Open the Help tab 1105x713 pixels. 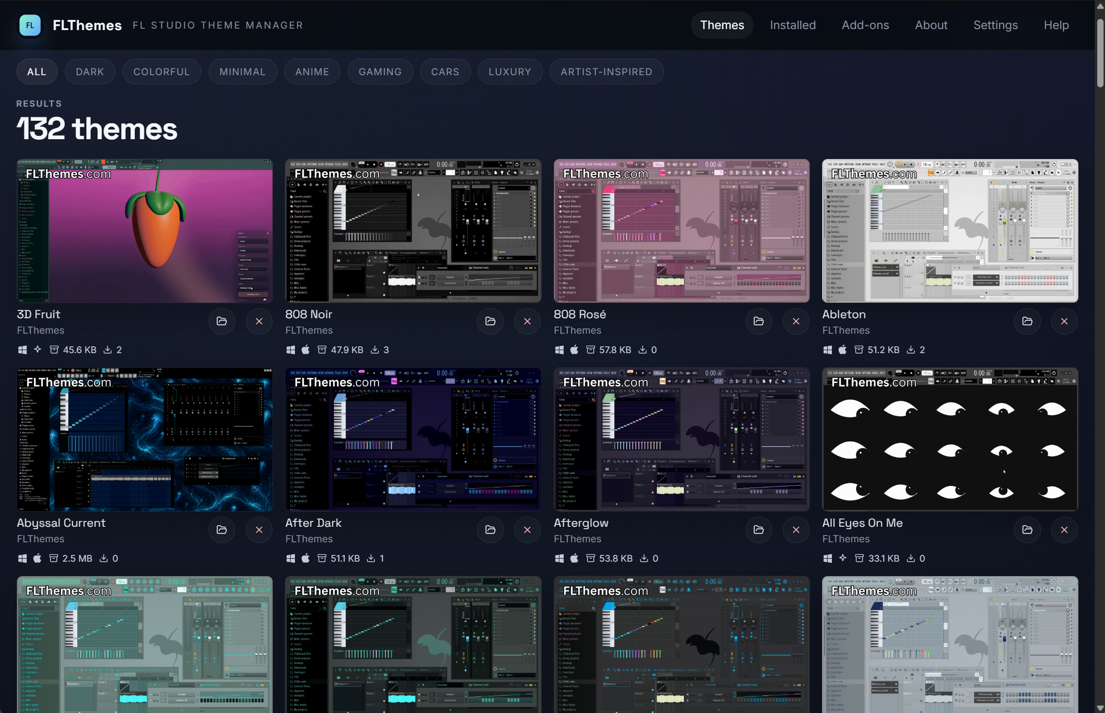point(1056,25)
